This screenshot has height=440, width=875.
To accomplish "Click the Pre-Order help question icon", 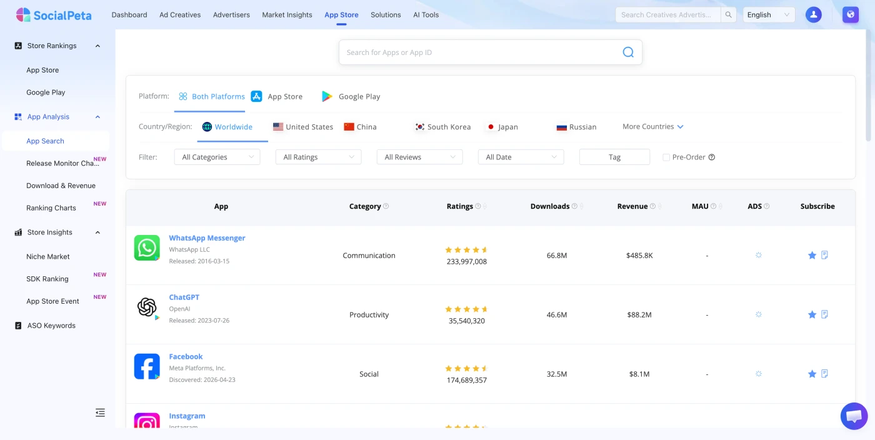I will tap(712, 157).
